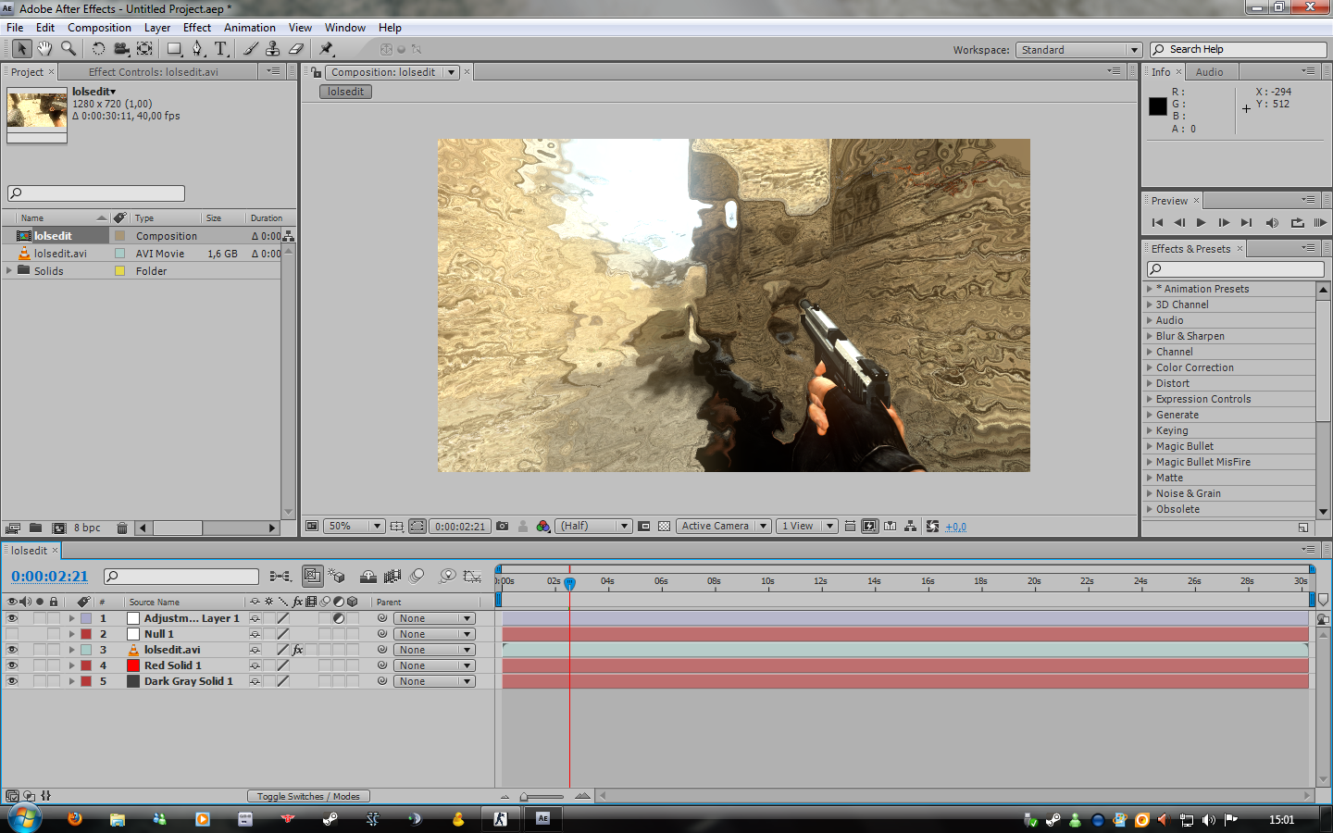The image size is (1333, 833).
Task: Select the Clone Stamp tool
Action: coord(273,49)
